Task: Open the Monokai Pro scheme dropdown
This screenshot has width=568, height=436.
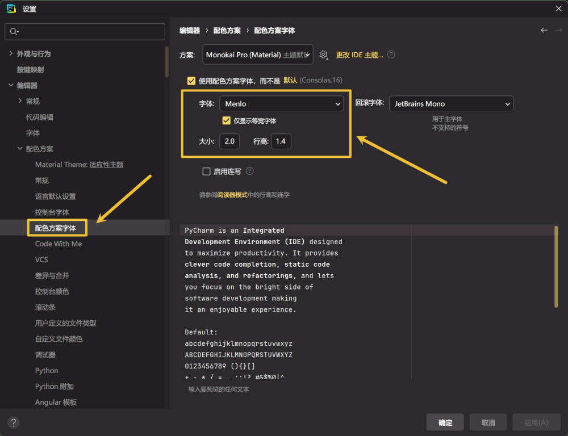Action: pyautogui.click(x=257, y=55)
